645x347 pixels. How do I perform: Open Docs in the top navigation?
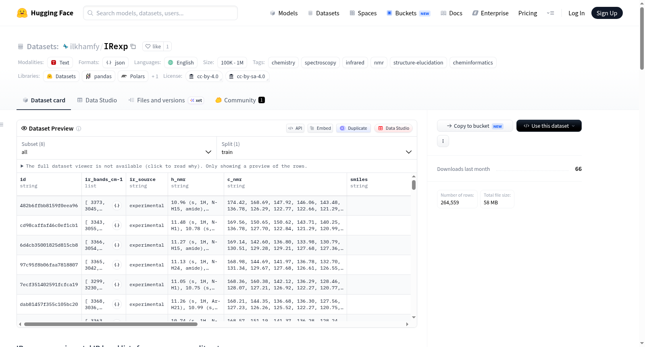451,13
